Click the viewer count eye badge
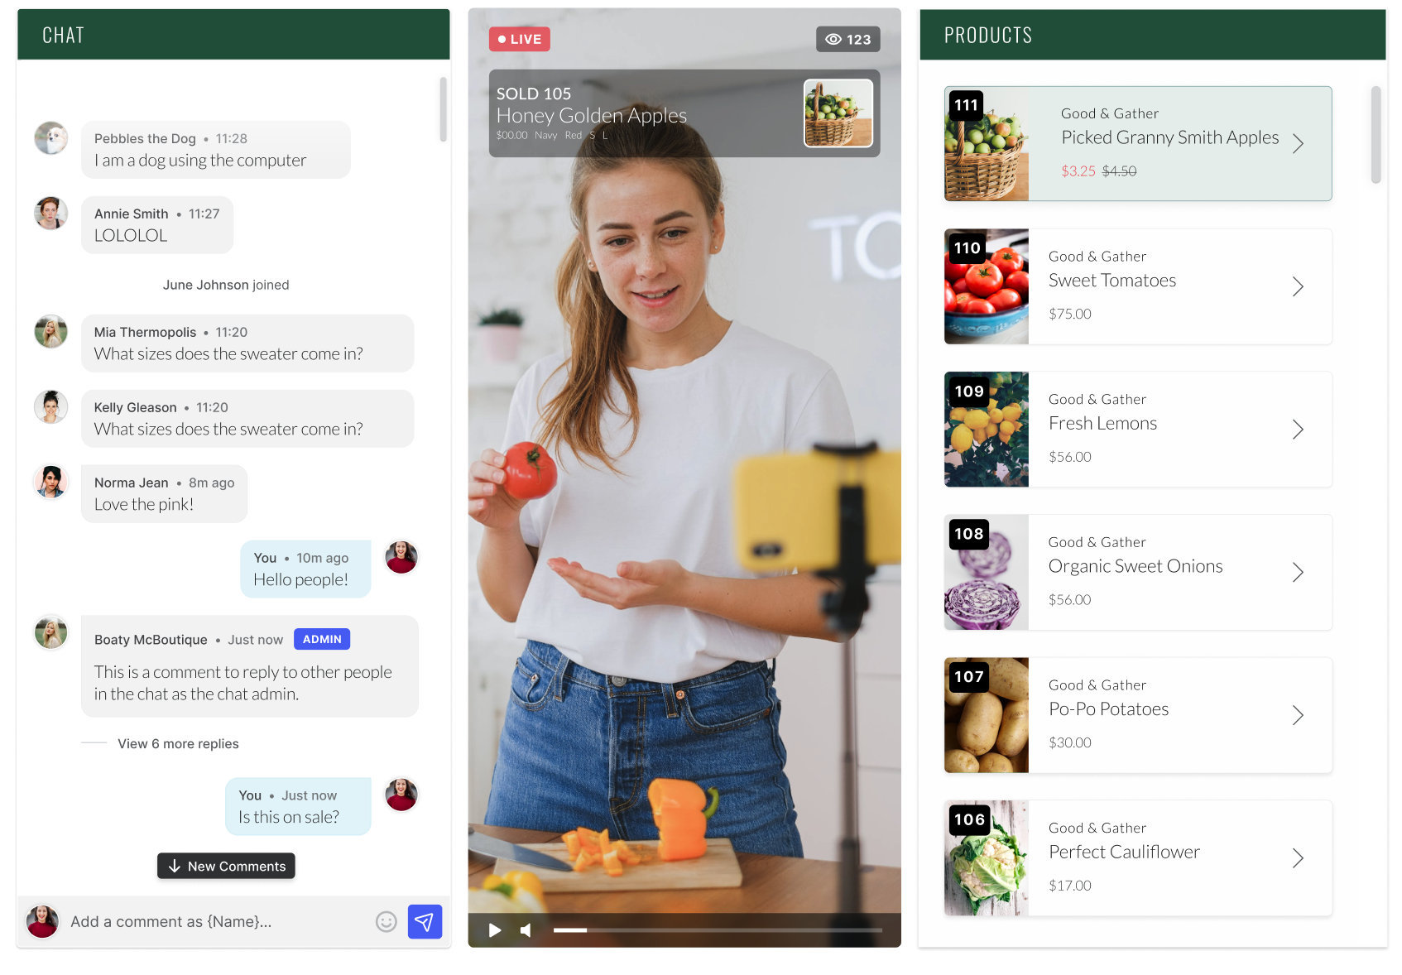 tap(847, 39)
